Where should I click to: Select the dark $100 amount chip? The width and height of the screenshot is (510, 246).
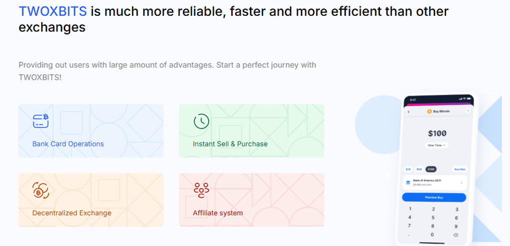tap(431, 169)
